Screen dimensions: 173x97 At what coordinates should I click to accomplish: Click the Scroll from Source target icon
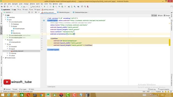(x=29, y=12)
